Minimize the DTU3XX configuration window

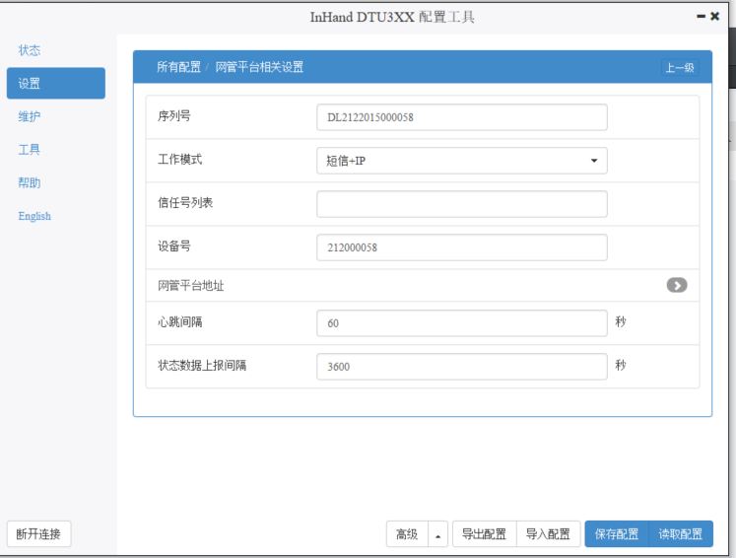[x=701, y=17]
